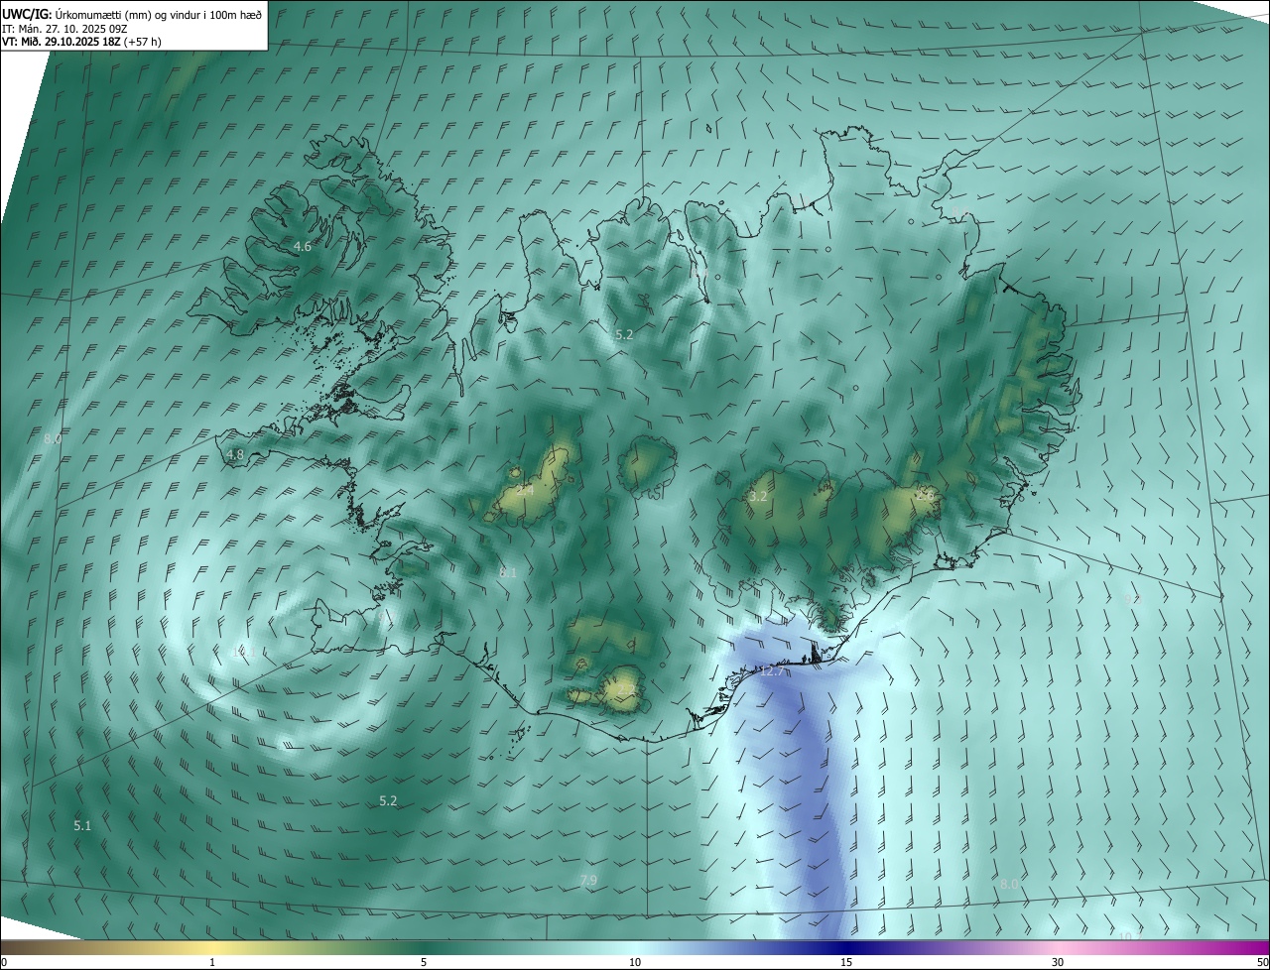Image resolution: width=1270 pixels, height=970 pixels.
Task: Select the valid time 'VT: Mið. 29.10.2025 18Z (+57 h)'
Action: tap(82, 42)
